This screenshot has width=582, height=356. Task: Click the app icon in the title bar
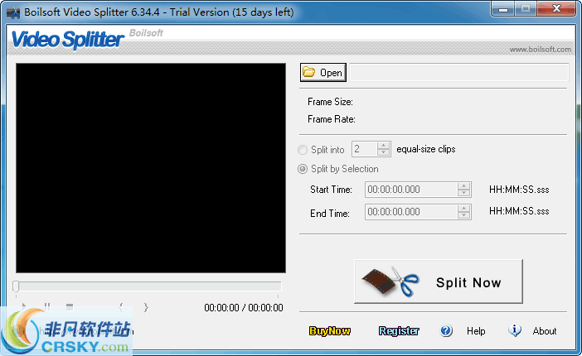(x=13, y=12)
